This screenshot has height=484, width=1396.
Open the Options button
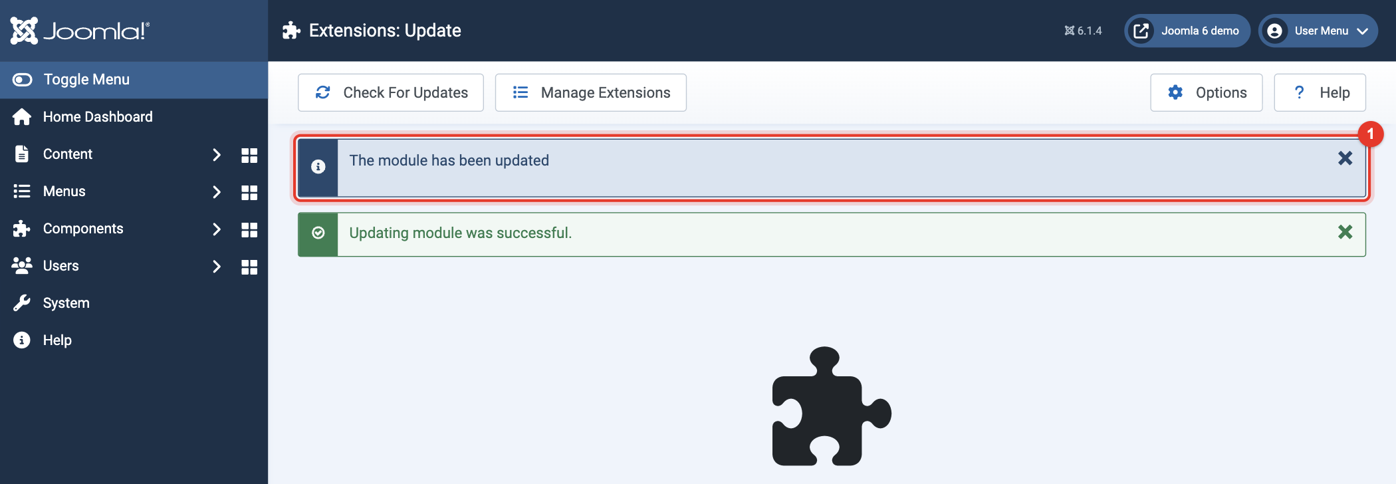[x=1207, y=92]
